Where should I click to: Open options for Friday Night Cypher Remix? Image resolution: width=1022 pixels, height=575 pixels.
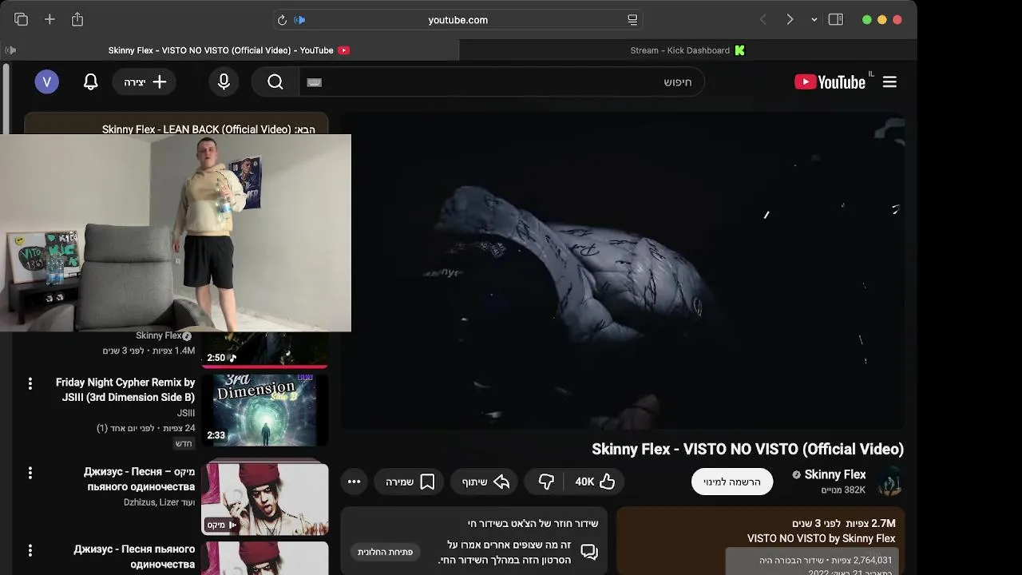pyautogui.click(x=30, y=383)
